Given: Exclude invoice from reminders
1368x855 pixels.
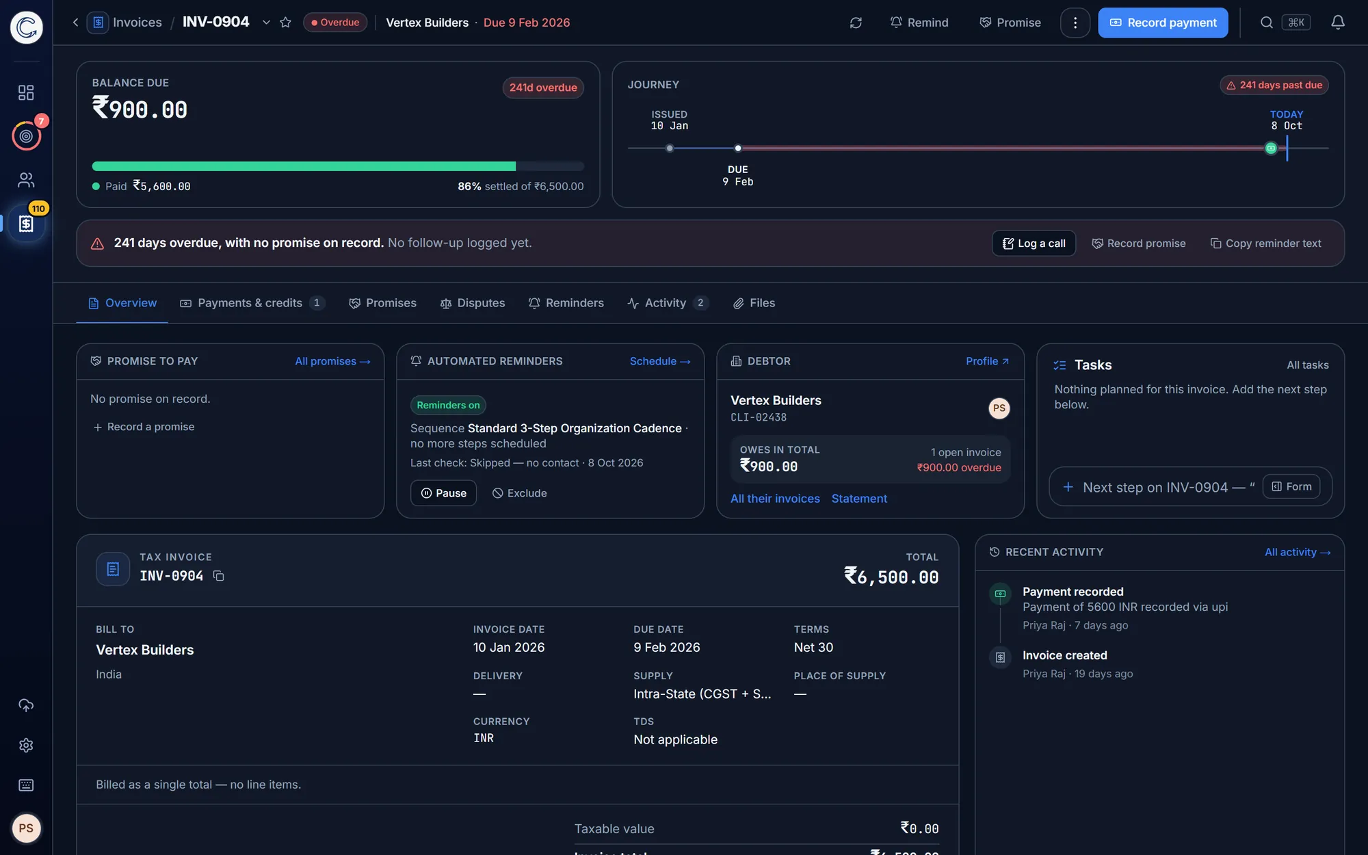Looking at the screenshot, I should click(520, 493).
